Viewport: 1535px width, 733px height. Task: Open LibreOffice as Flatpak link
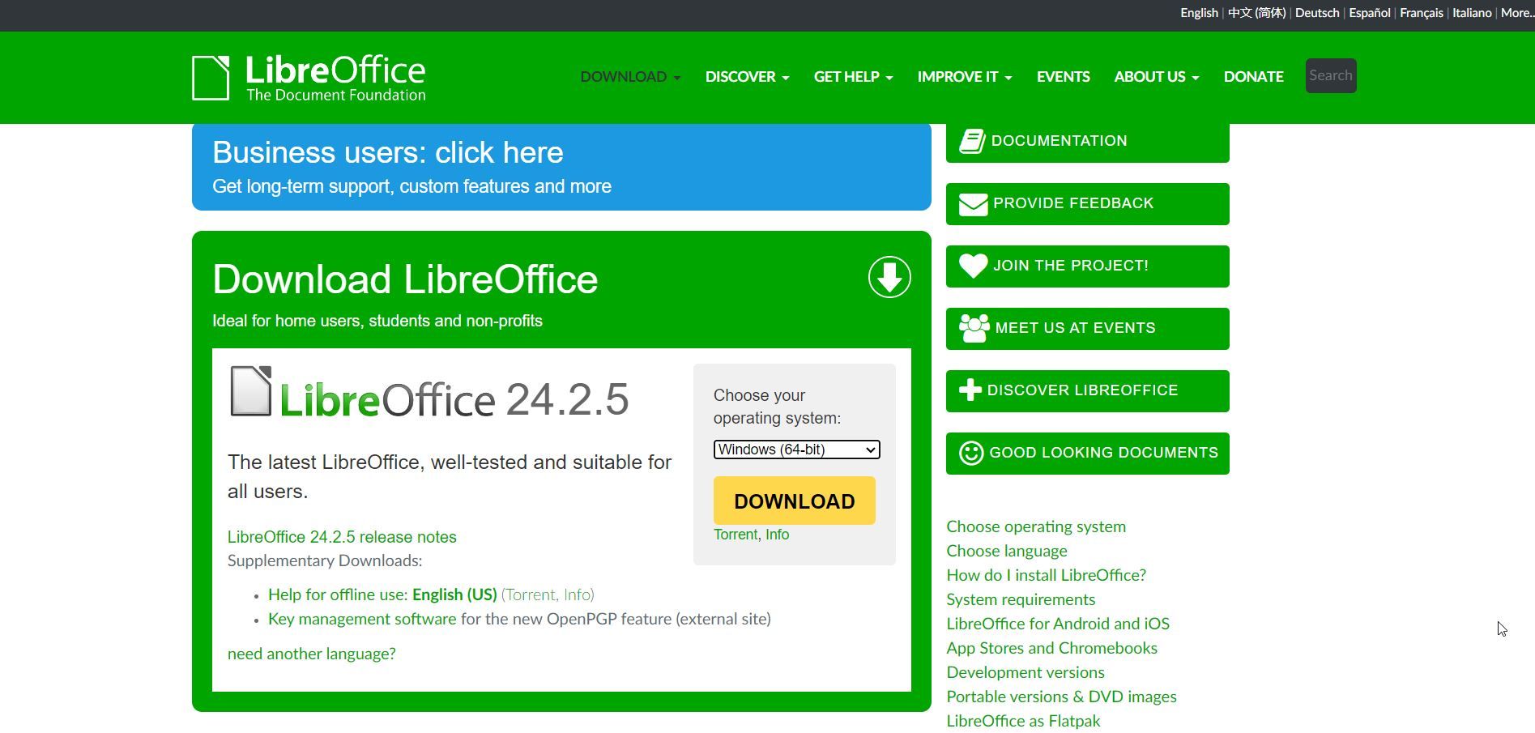pos(1024,721)
